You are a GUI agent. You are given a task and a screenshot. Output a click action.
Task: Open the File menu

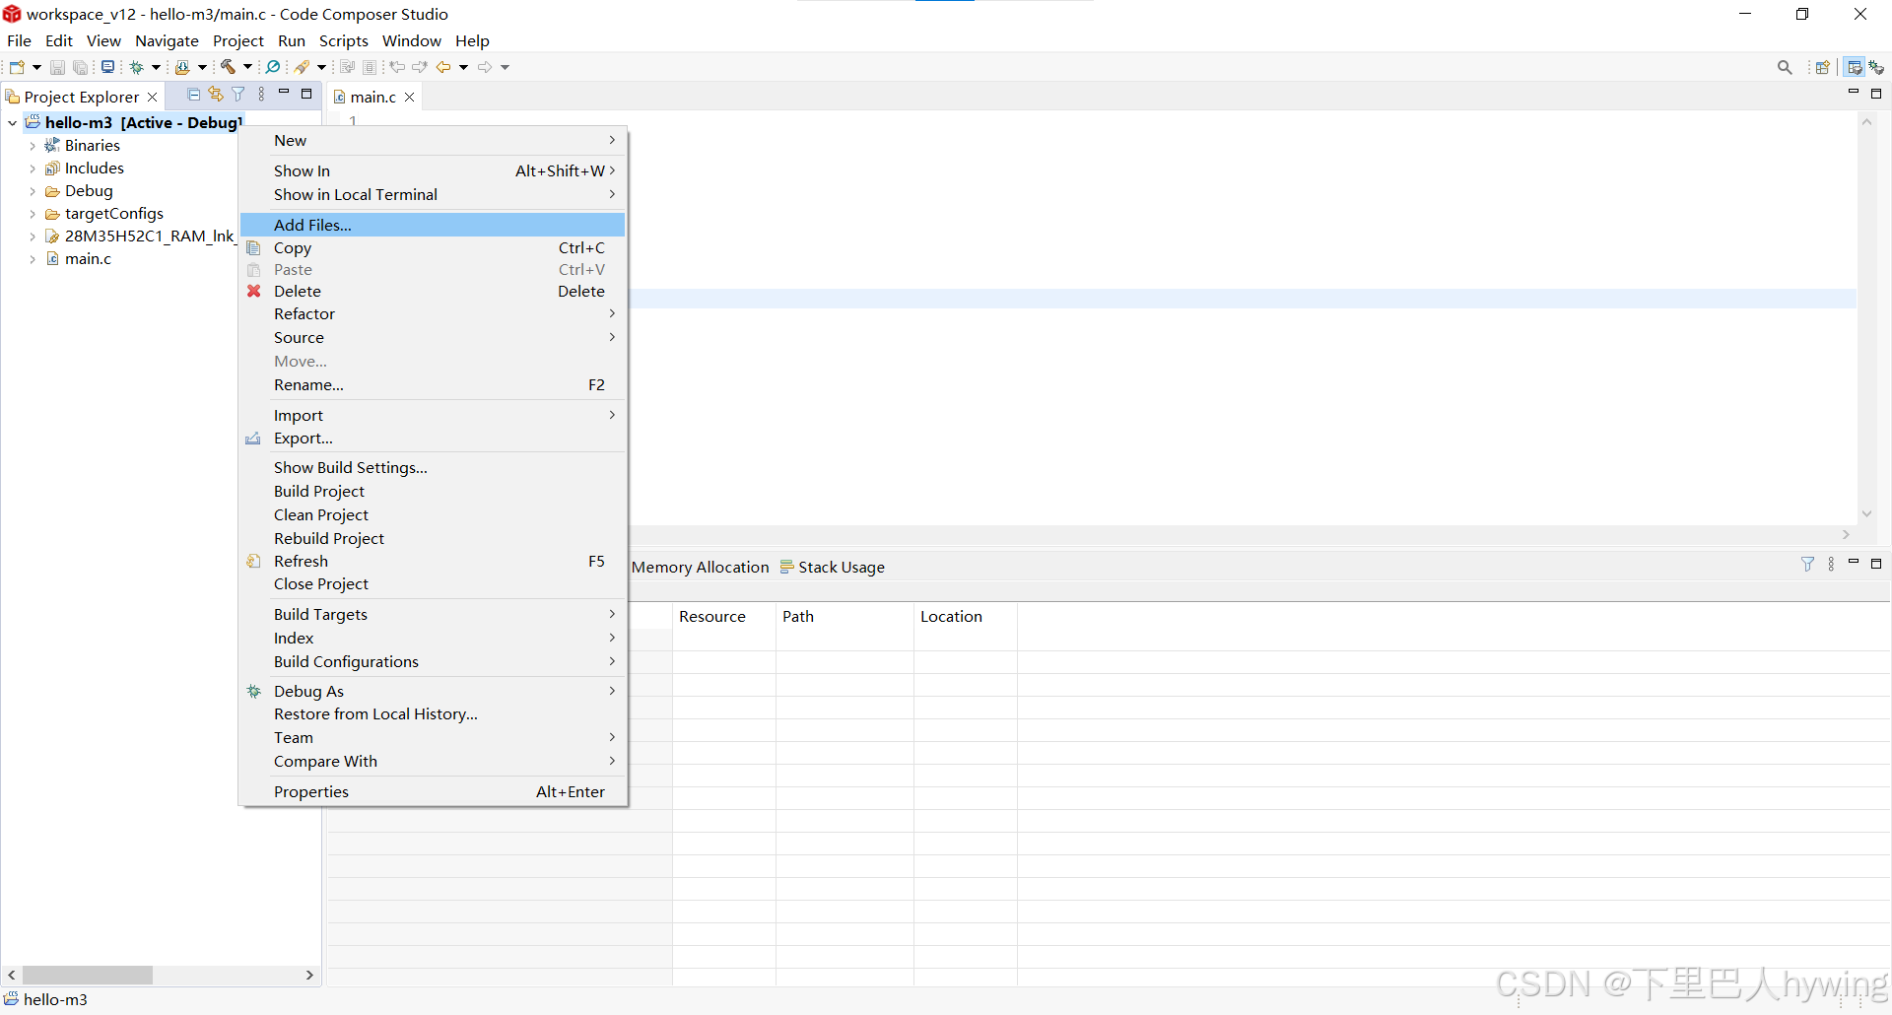(19, 40)
